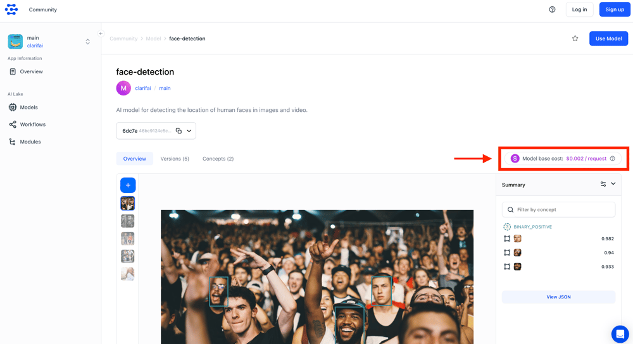The image size is (633, 344).
Task: Click the Sign up button
Action: pyautogui.click(x=614, y=9)
